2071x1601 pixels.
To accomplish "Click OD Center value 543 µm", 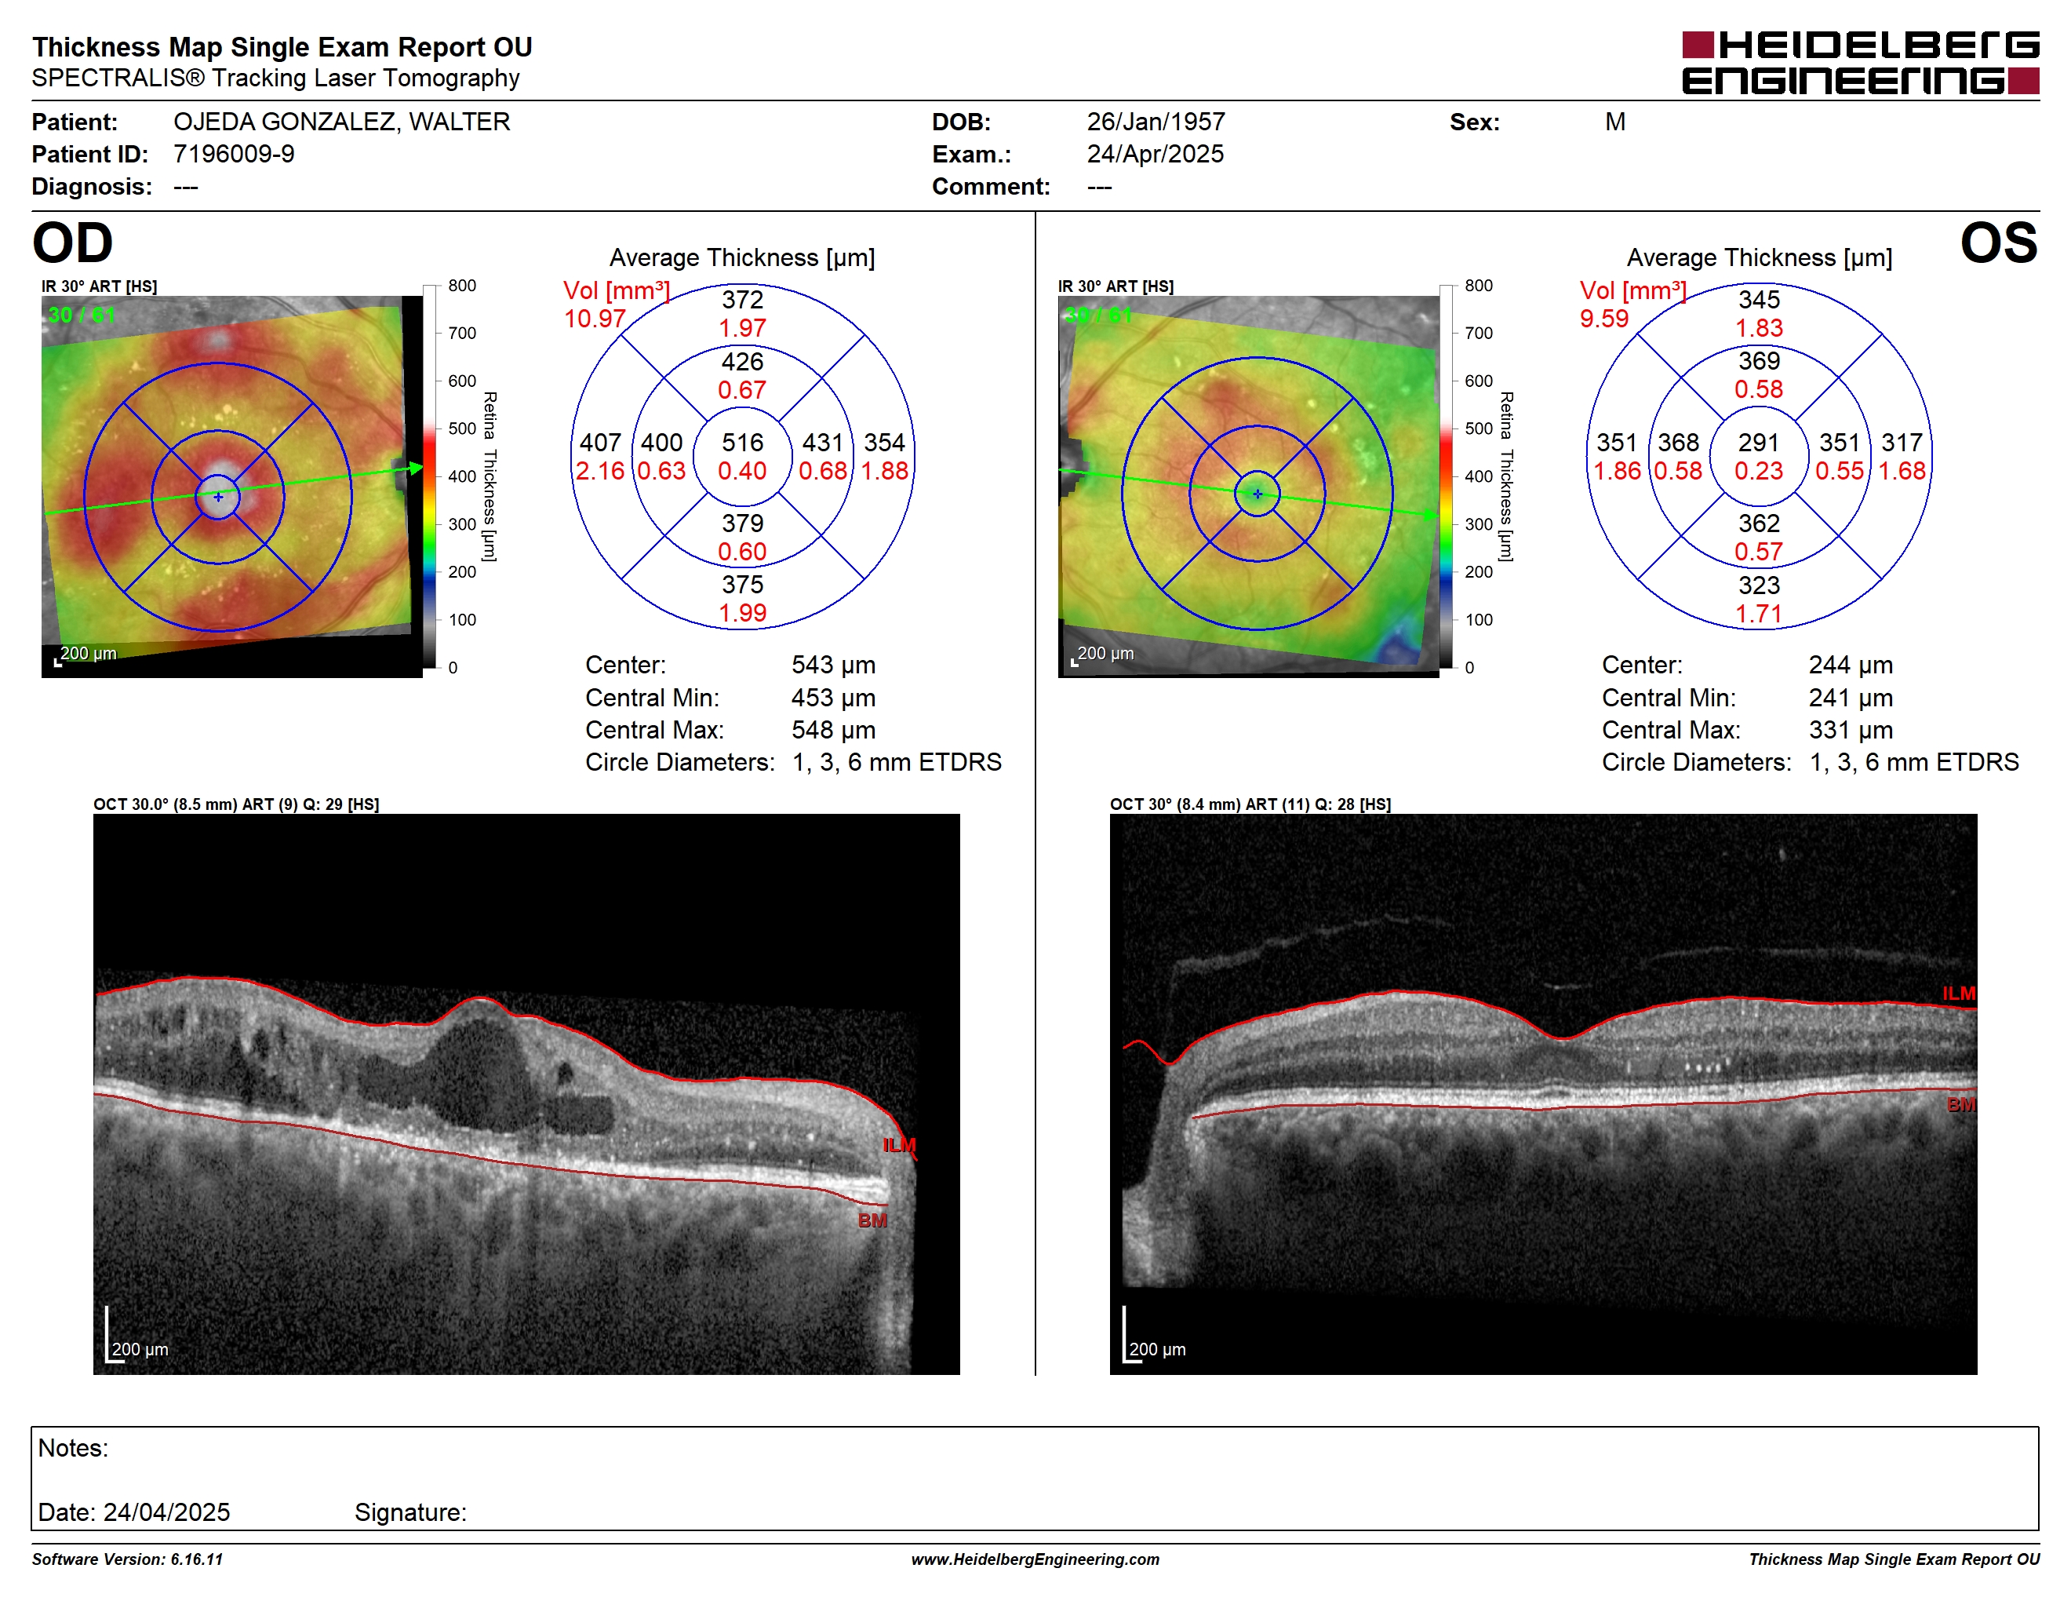I will point(834,665).
